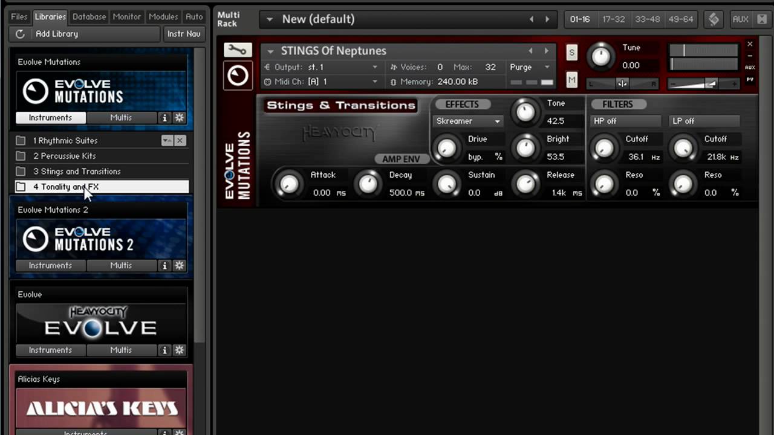Switch to the Modules tab
The height and width of the screenshot is (435, 774).
(x=163, y=16)
